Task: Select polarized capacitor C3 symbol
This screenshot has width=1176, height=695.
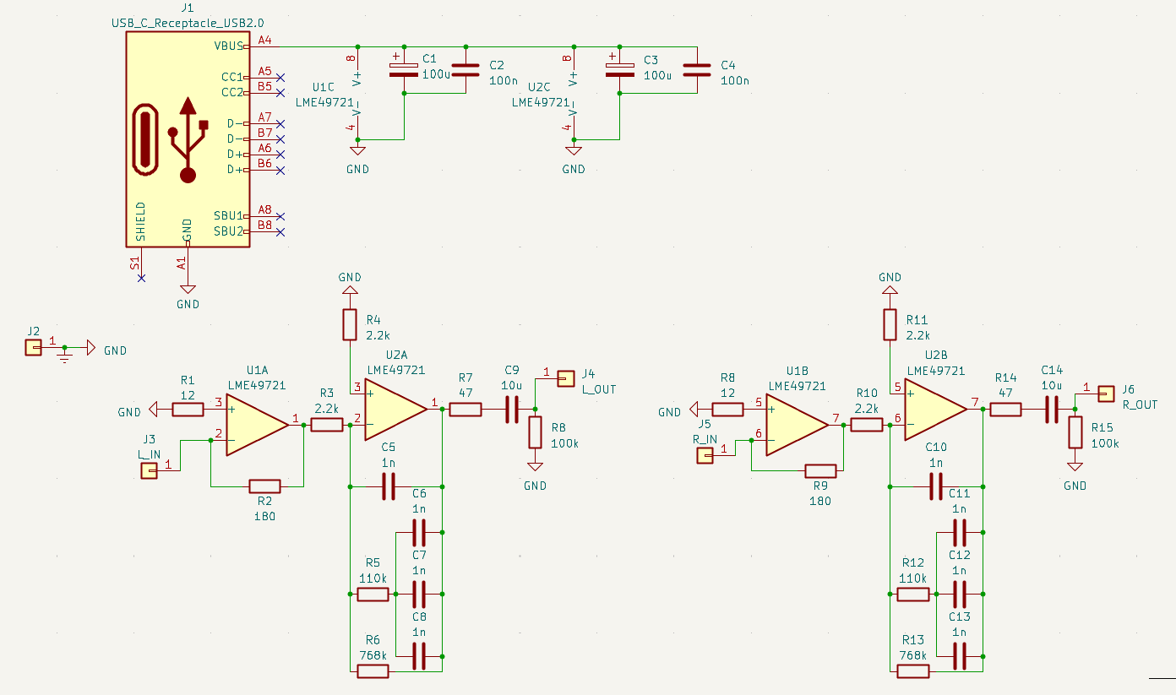Action: (x=620, y=69)
